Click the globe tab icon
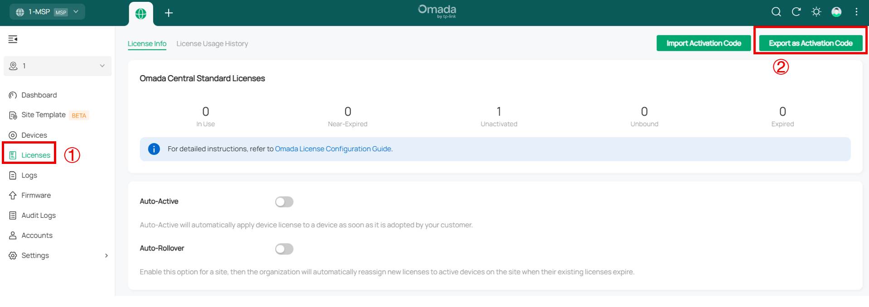The height and width of the screenshot is (307, 869). click(141, 14)
